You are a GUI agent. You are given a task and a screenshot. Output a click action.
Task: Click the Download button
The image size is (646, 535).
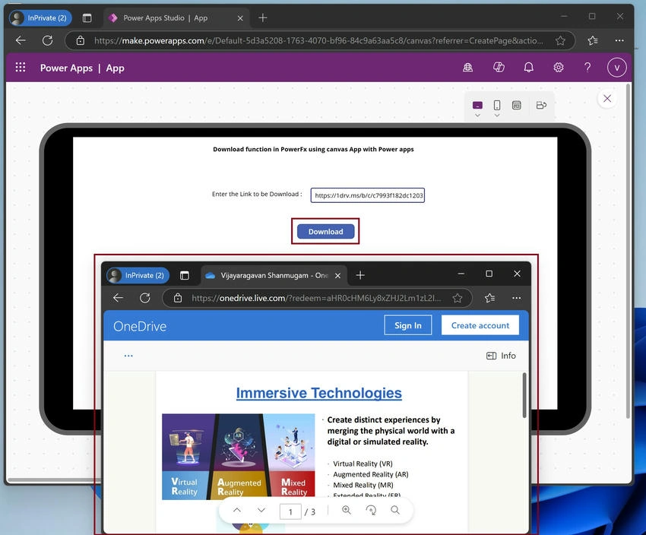(x=325, y=232)
